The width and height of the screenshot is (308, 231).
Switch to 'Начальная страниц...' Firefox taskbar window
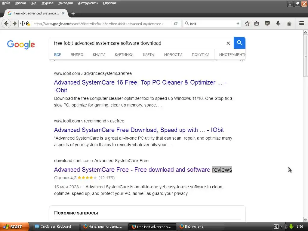pyautogui.click(x=104, y=226)
